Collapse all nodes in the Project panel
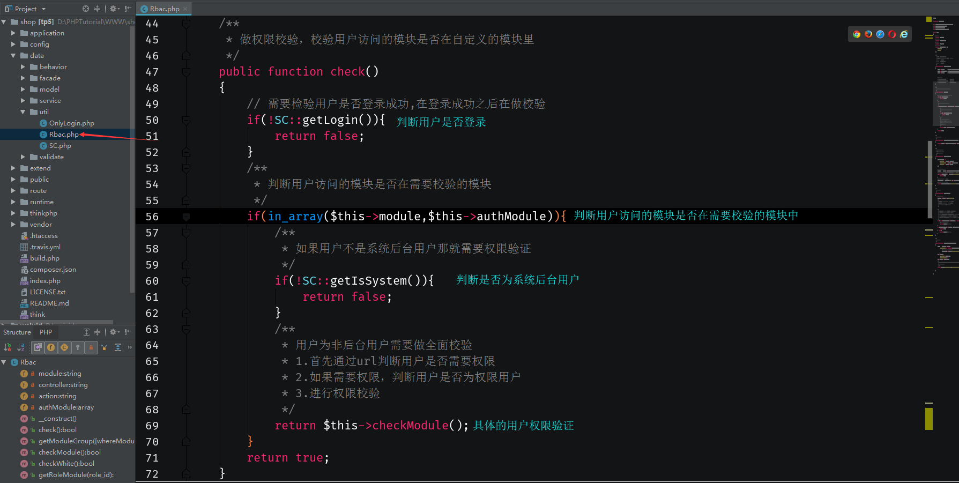Image resolution: width=959 pixels, height=483 pixels. coord(98,9)
